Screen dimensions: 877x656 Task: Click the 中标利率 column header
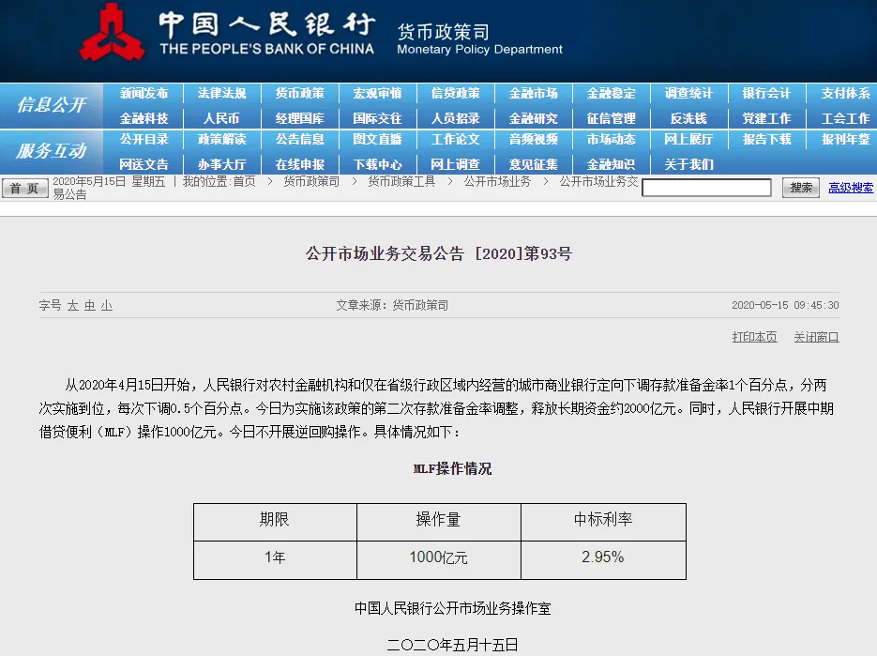603,522
